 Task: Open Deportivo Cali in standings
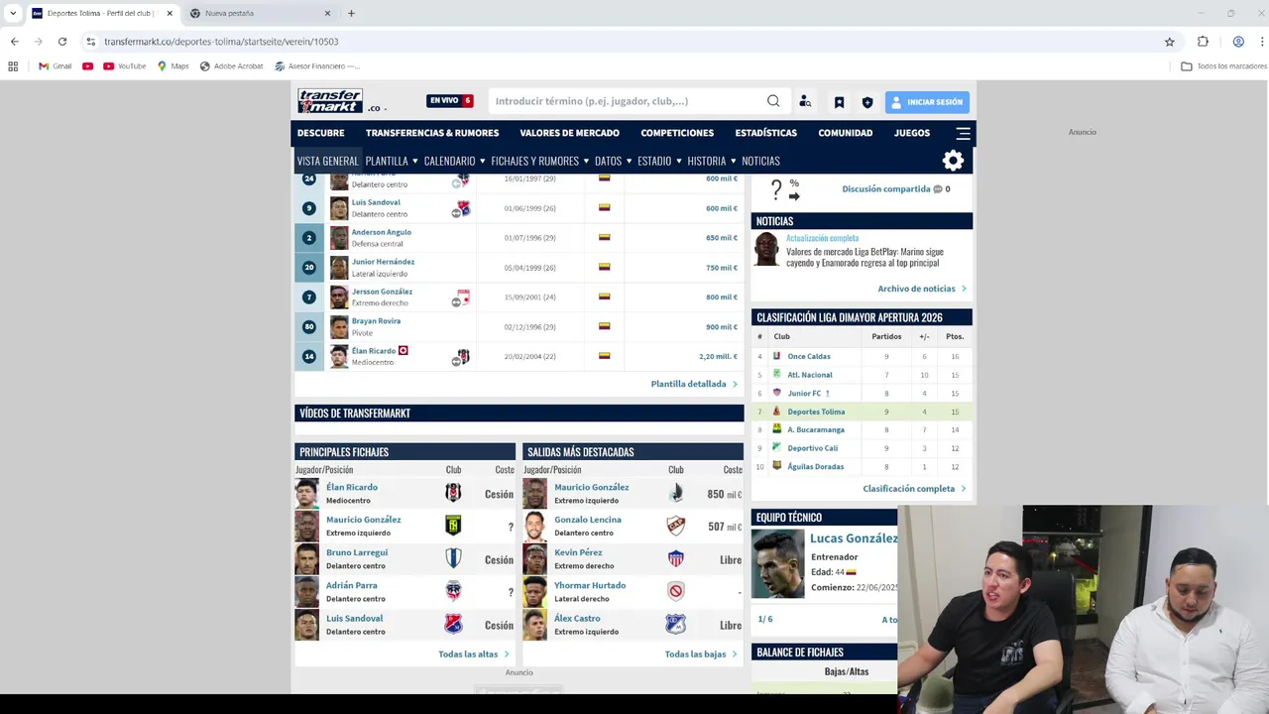point(812,448)
